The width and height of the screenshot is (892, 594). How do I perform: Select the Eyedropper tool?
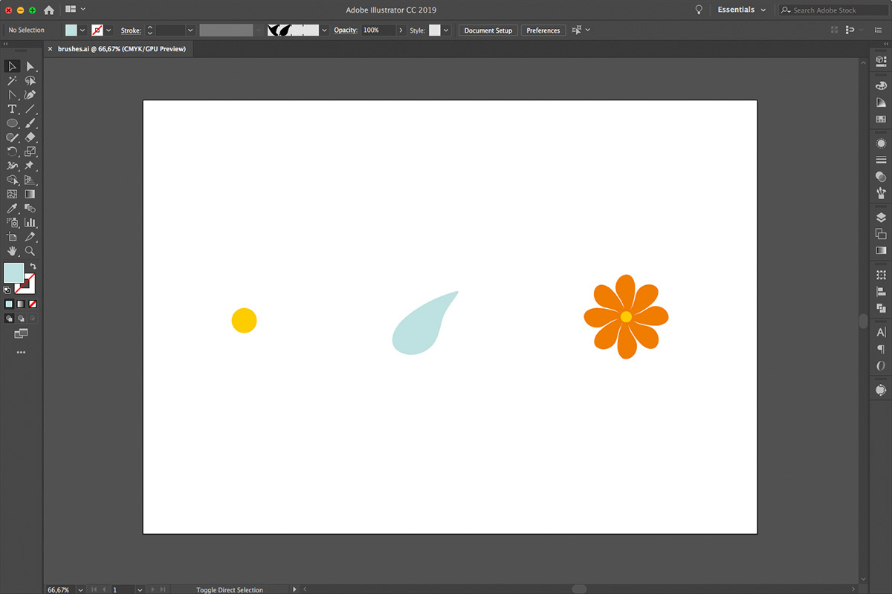tap(13, 209)
